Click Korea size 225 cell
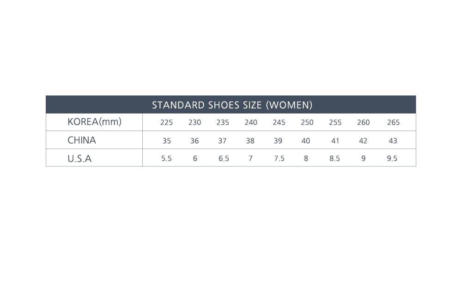 click(166, 123)
